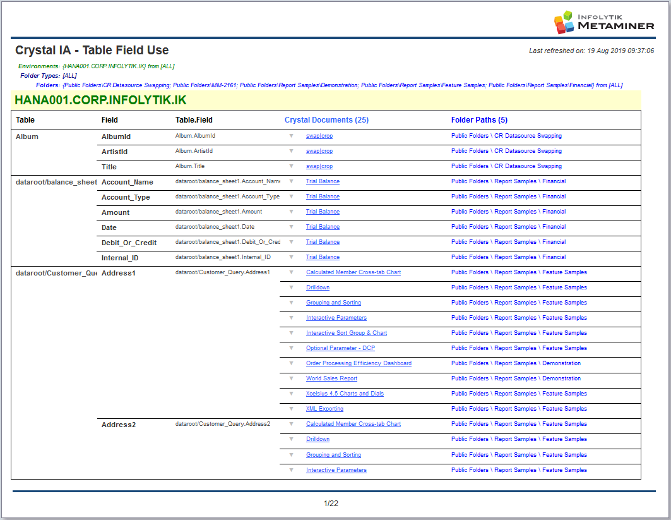
Task: Open Trial Balance link for Account_Type
Action: coord(323,196)
